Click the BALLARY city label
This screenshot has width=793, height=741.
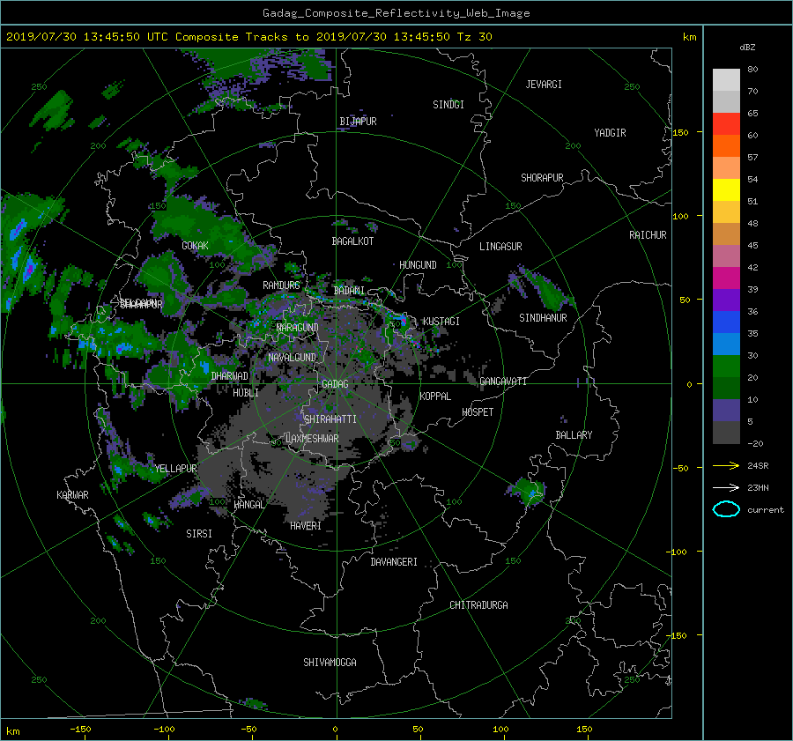[x=574, y=435]
